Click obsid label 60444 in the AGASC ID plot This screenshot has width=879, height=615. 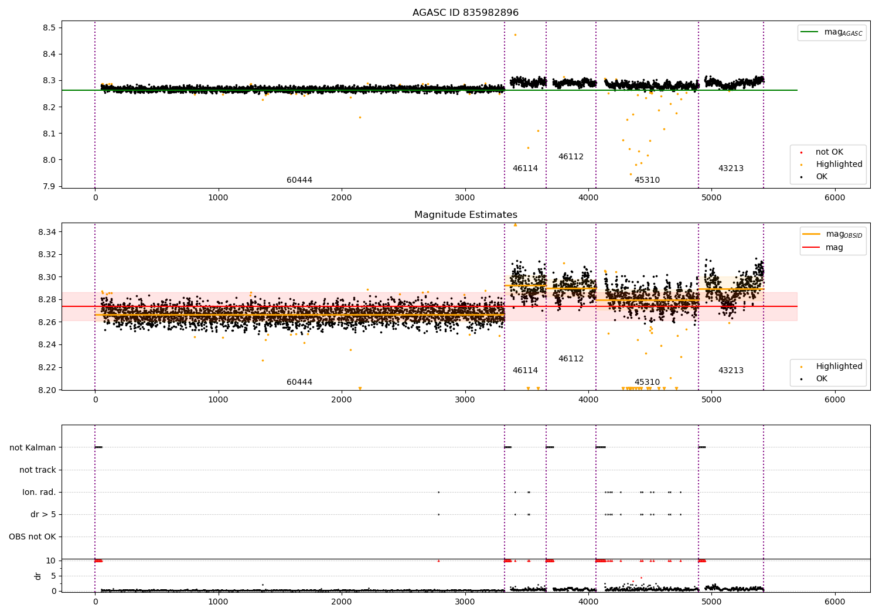tap(299, 180)
